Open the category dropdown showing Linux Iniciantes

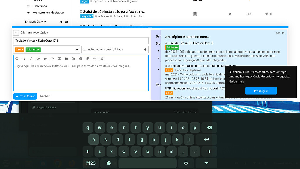pyautogui.click(x=47, y=49)
